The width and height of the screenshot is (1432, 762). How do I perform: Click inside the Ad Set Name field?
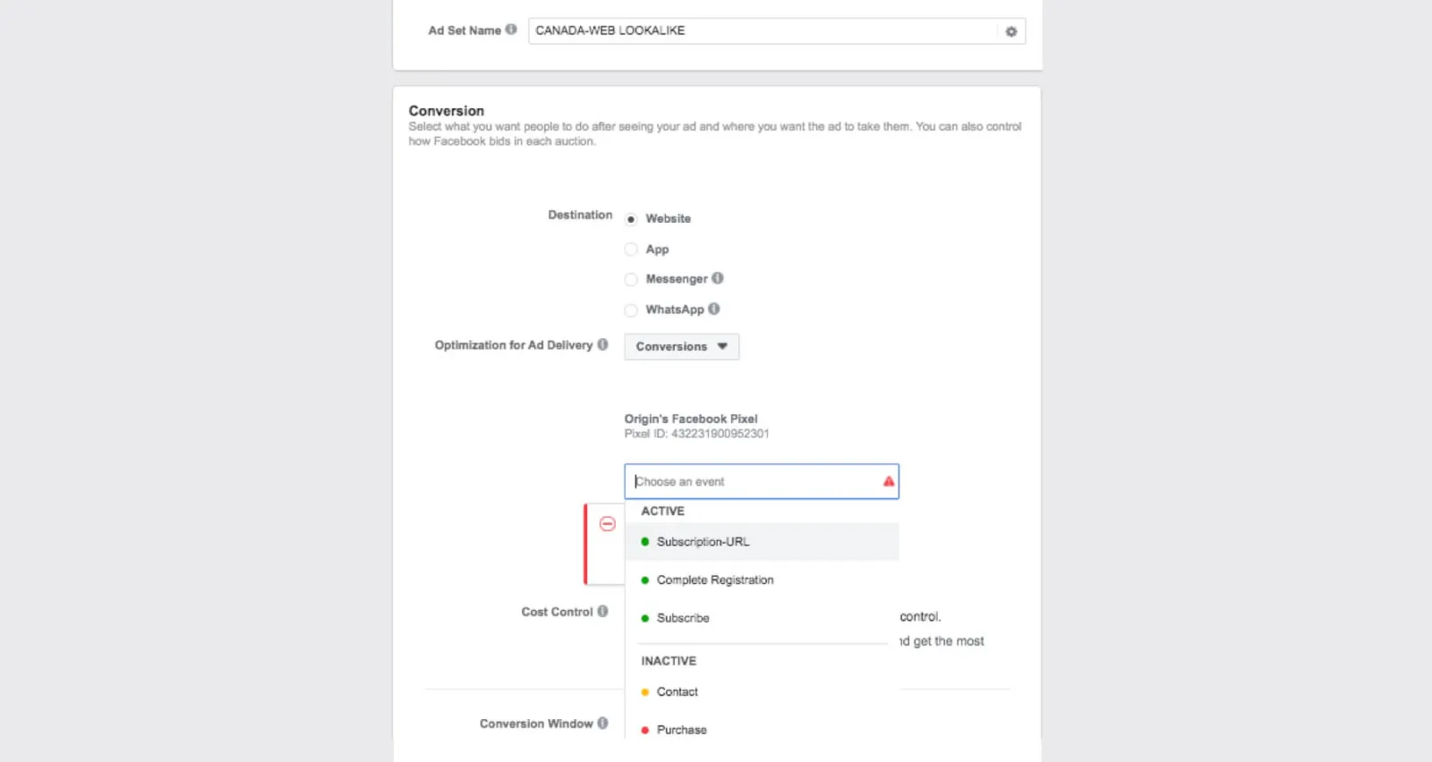(770, 30)
